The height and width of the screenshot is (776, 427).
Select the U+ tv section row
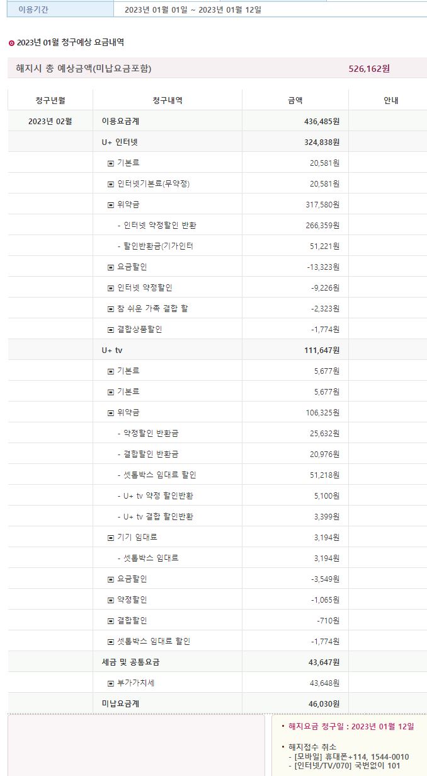click(111, 350)
